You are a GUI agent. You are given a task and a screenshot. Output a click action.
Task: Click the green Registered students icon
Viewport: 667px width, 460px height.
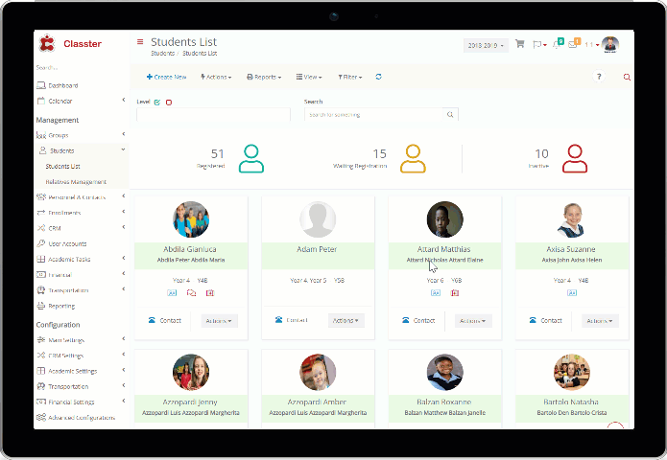coord(251,158)
